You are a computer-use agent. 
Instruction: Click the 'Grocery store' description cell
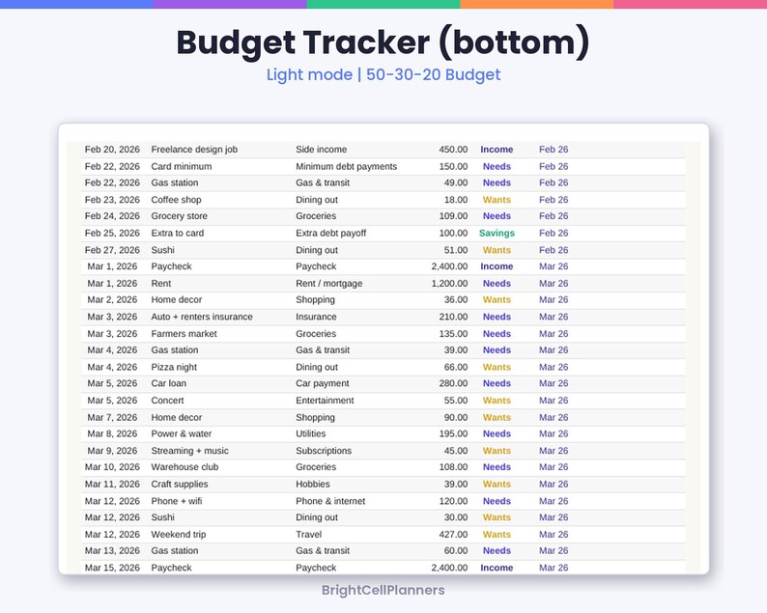pos(179,216)
